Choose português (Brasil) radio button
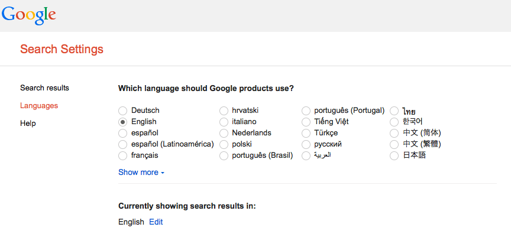The height and width of the screenshot is (240, 511). (x=224, y=155)
